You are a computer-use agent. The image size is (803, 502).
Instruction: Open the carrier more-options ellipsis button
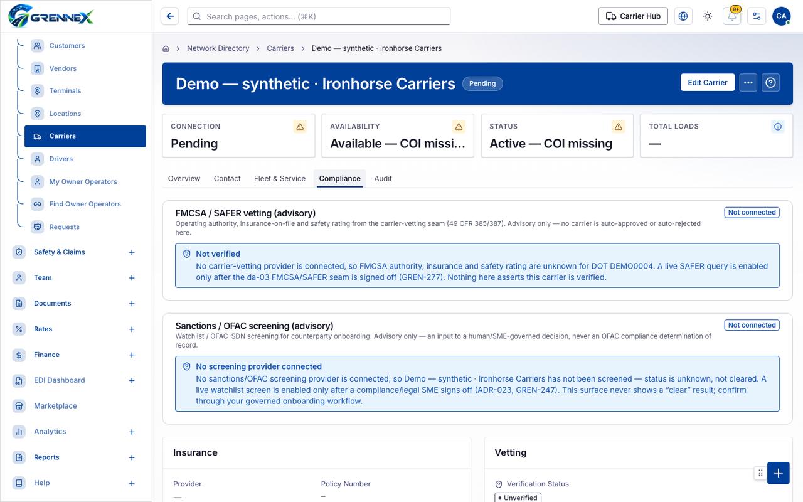point(748,83)
